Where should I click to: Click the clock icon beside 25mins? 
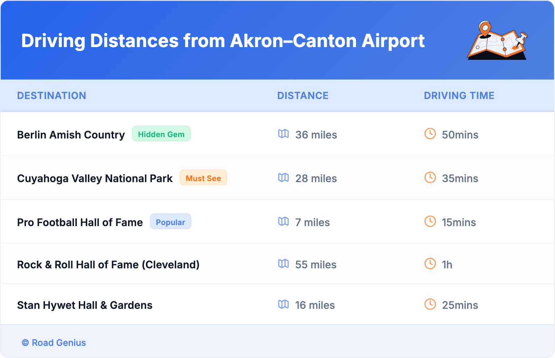pos(430,304)
